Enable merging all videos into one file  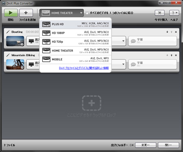click(x=87, y=13)
